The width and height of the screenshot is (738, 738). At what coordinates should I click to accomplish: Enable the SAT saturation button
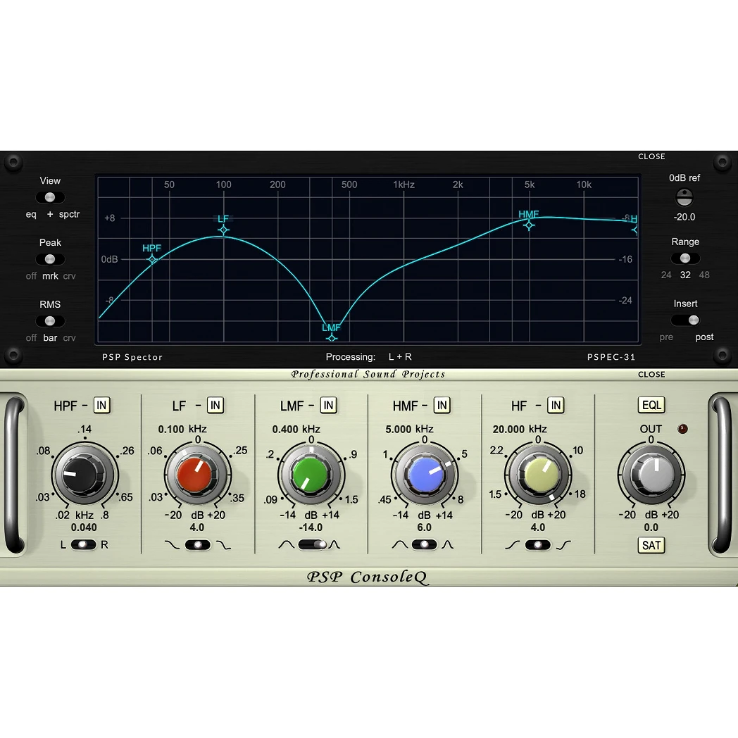[x=651, y=545]
